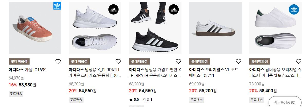Click black adidas badge on black sneaker image
The height and width of the screenshot is (107, 302).
click(173, 10)
